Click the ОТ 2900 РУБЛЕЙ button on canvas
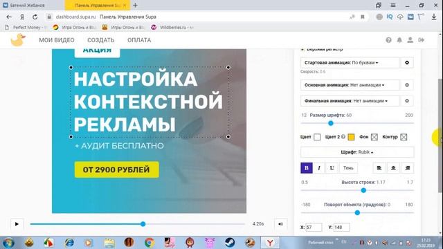The height and width of the screenshot is (249, 443). click(x=117, y=169)
